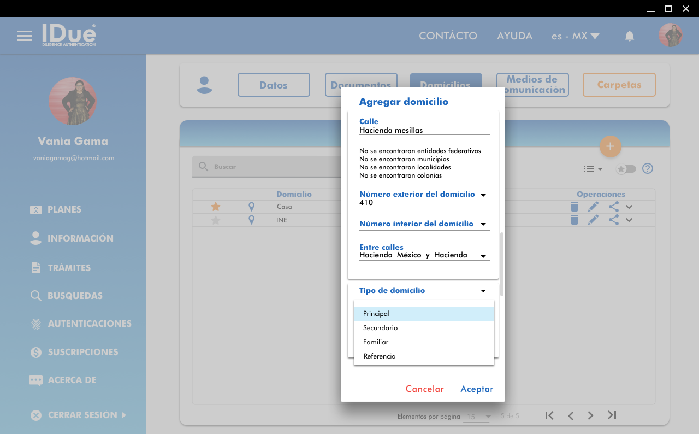The height and width of the screenshot is (434, 699).
Task: Expand the Tipo de domicilio dropdown
Action: coord(483,291)
